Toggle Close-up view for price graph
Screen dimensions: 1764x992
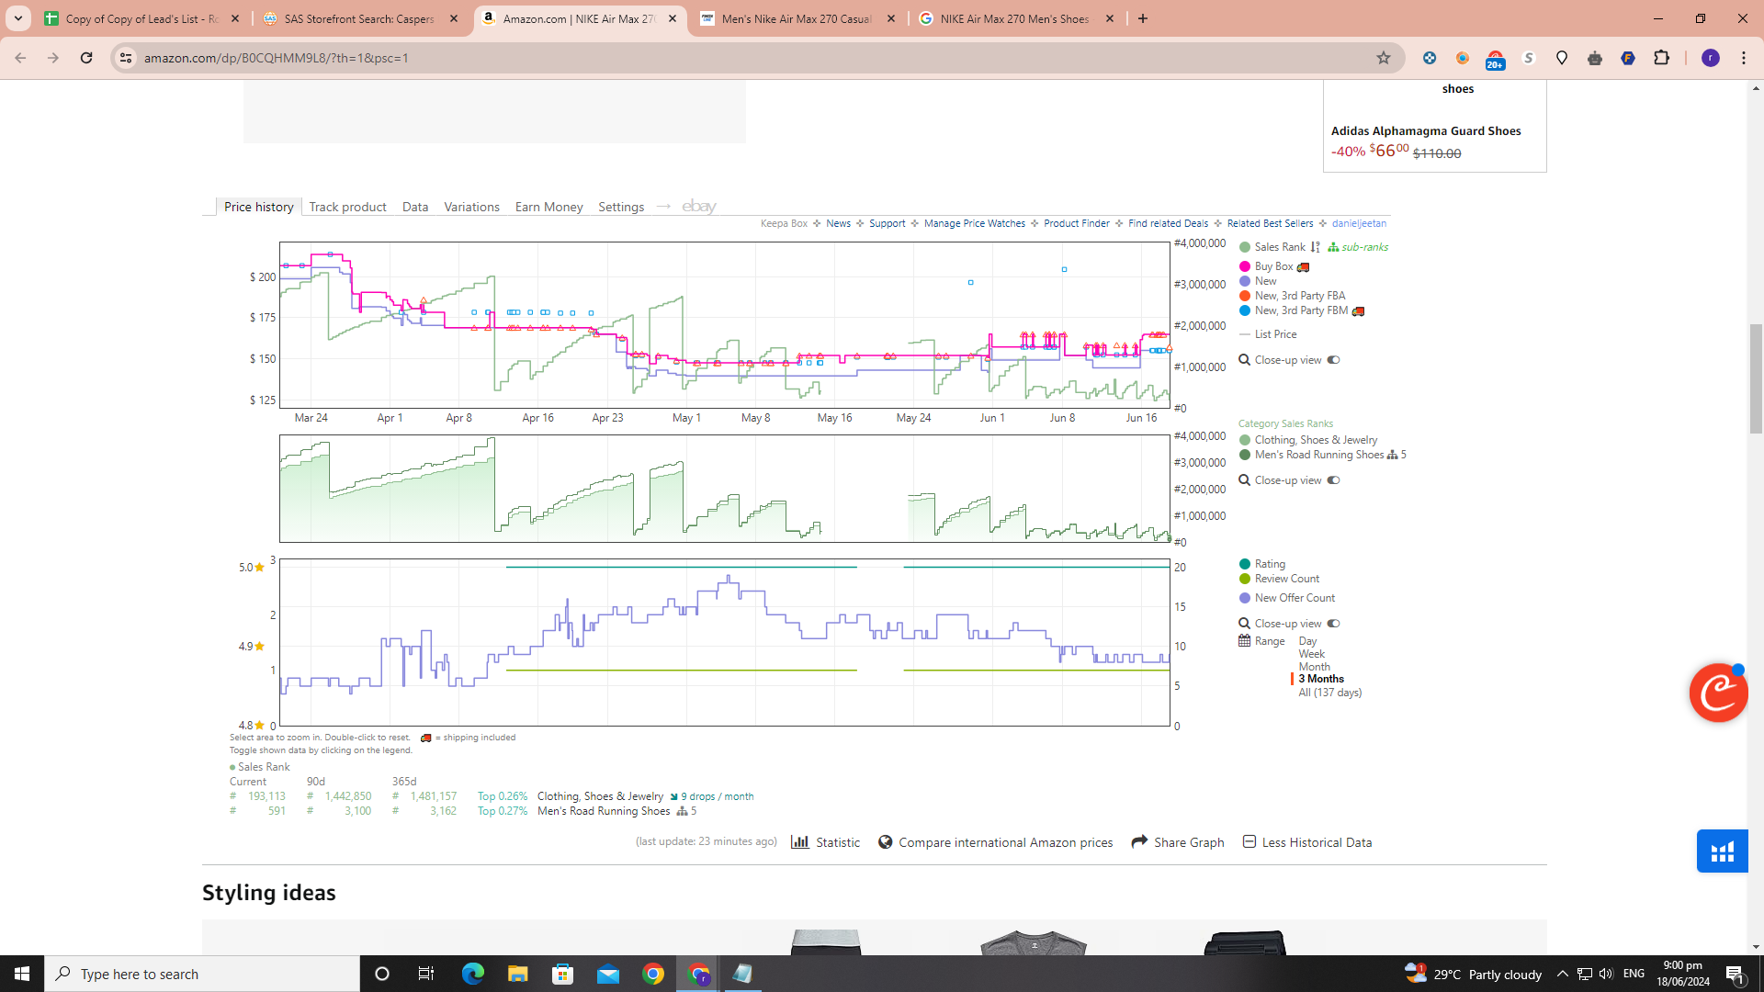click(1333, 360)
